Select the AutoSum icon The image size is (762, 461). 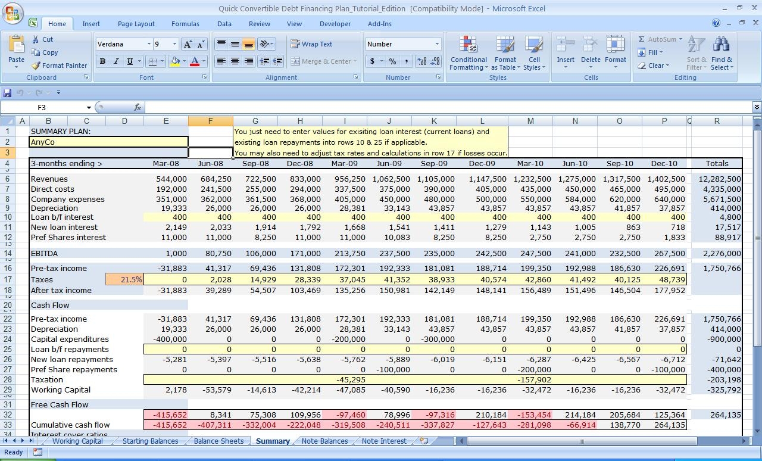[x=659, y=39]
